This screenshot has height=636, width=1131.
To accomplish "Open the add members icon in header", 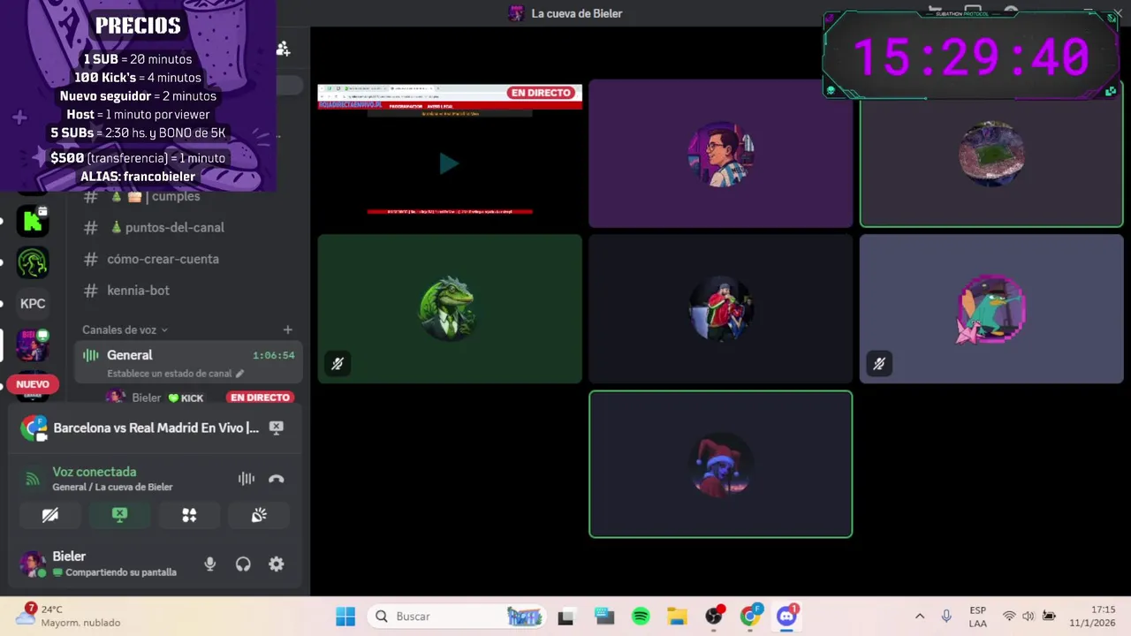I will pyautogui.click(x=283, y=49).
